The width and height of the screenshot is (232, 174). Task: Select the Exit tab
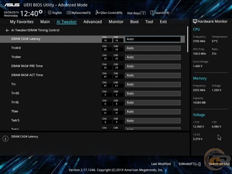point(163,22)
